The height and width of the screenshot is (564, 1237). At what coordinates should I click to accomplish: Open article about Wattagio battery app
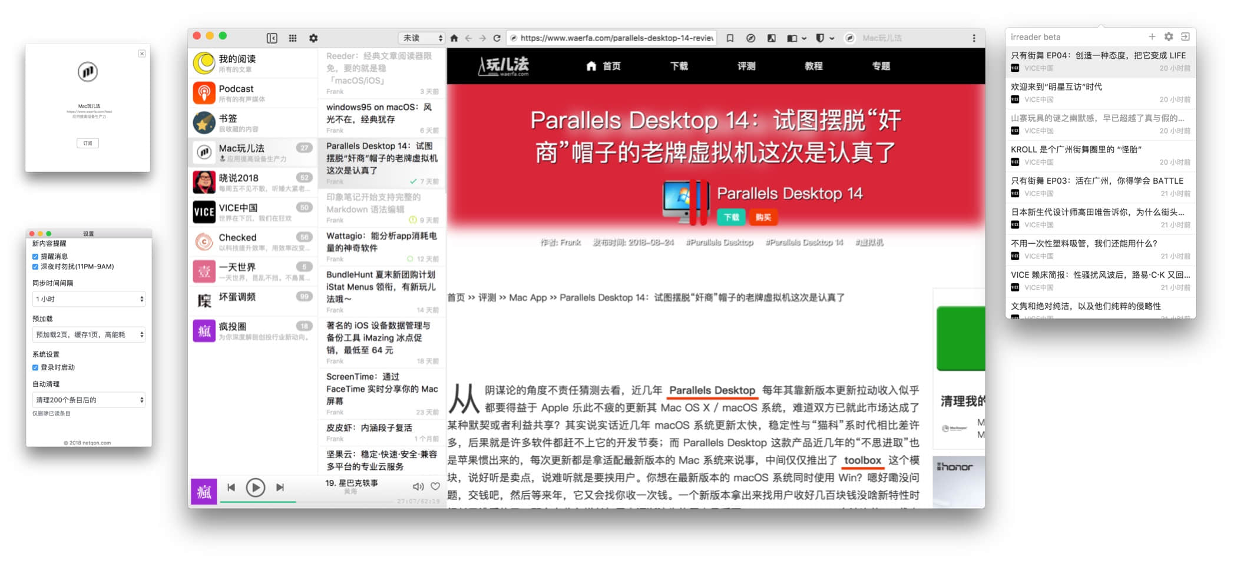click(x=382, y=246)
